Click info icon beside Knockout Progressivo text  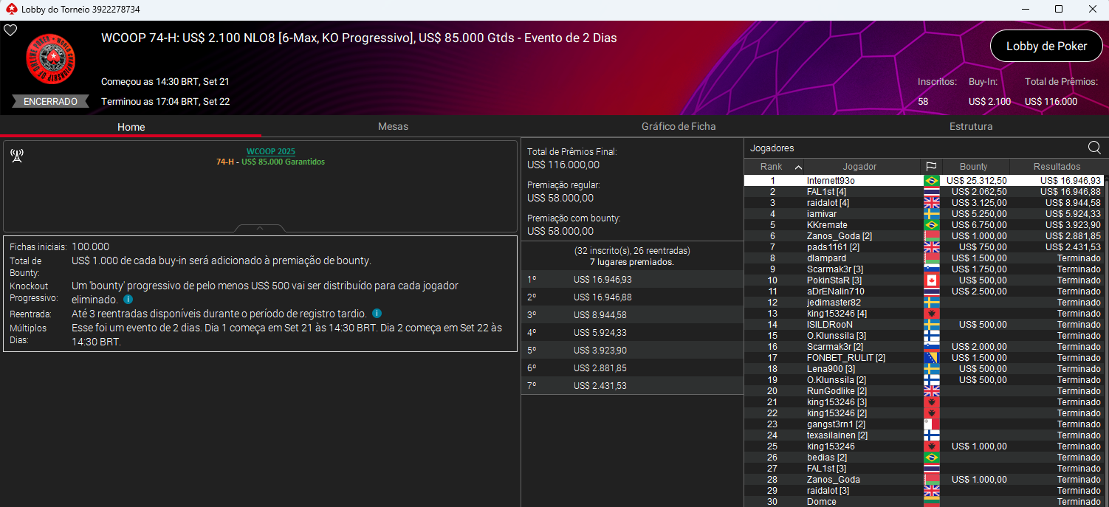point(128,300)
